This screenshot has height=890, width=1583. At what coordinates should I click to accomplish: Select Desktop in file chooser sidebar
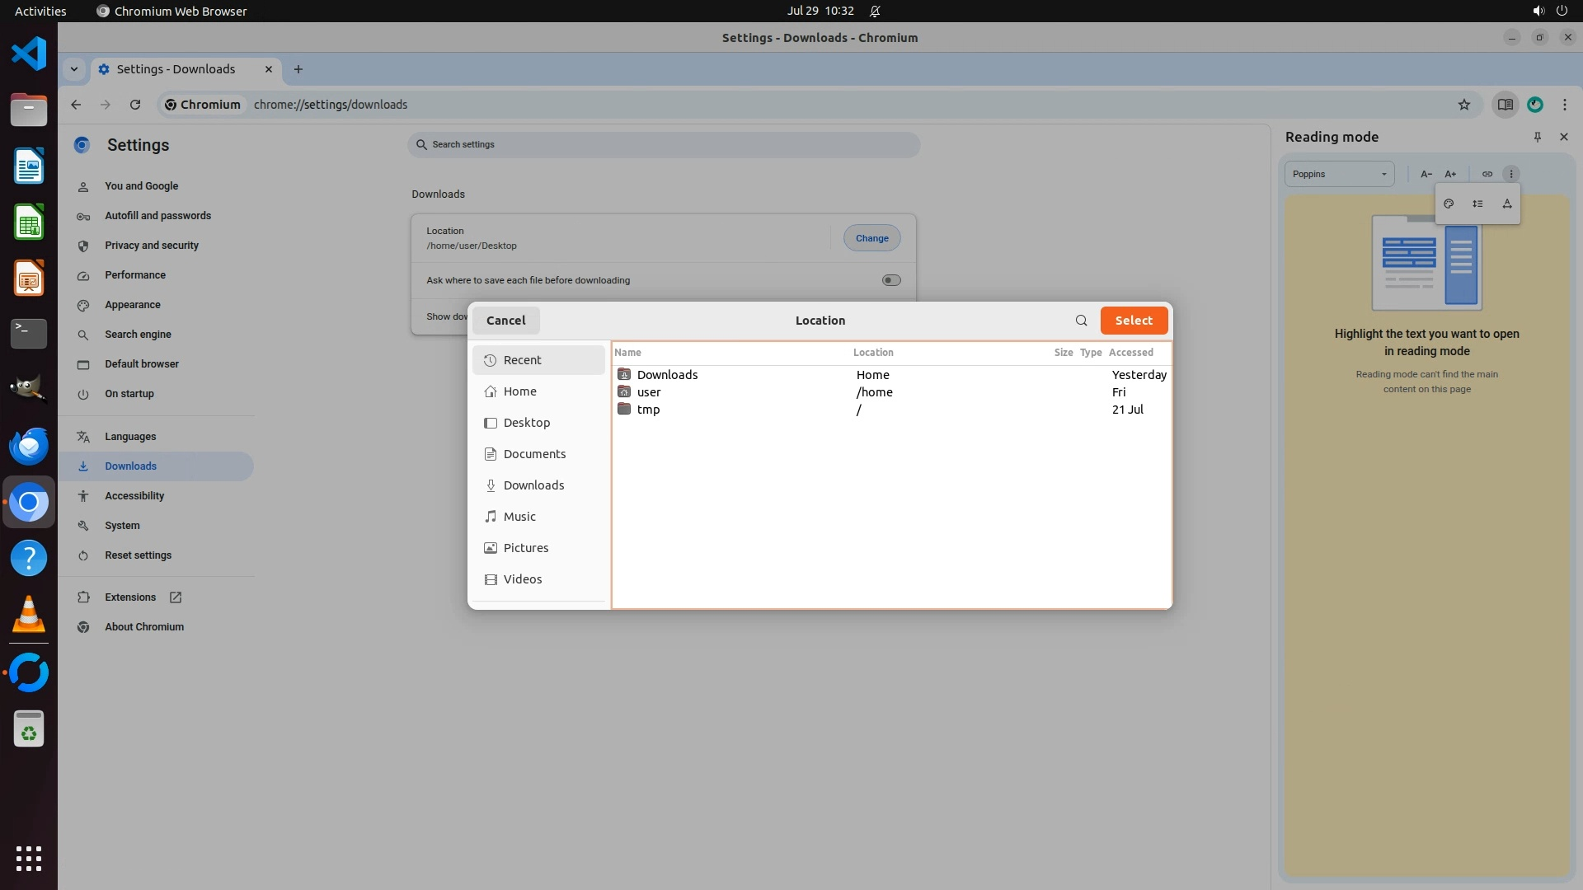(526, 423)
